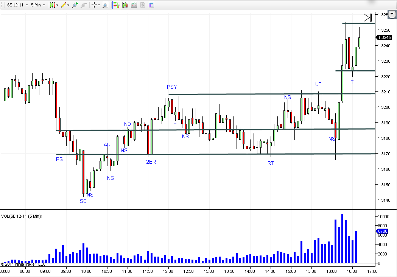Click the zoom-out magnifier tool
The width and height of the screenshot is (397, 277).
click(84, 5)
